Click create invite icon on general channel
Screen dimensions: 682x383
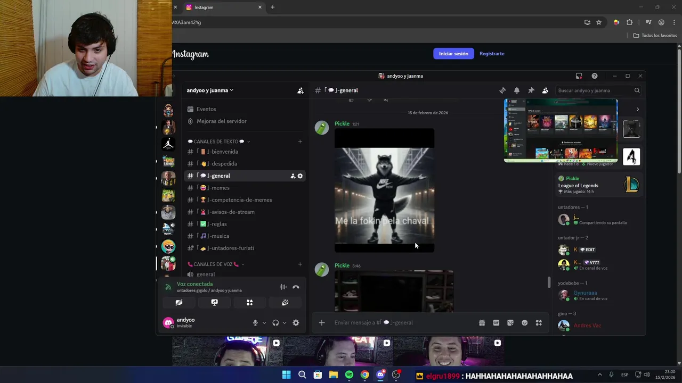coord(293,176)
